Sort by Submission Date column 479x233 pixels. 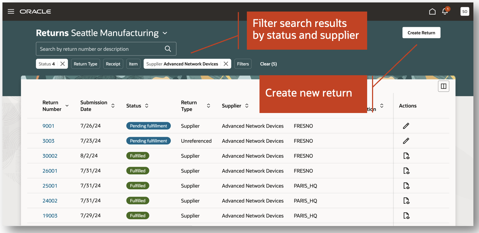point(113,106)
